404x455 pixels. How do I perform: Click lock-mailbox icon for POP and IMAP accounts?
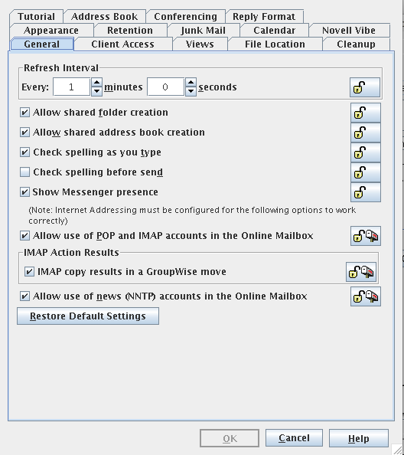[366, 236]
